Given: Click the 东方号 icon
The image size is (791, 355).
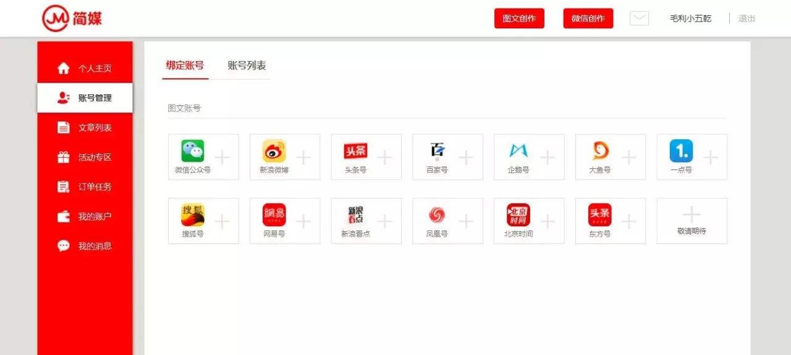Looking at the screenshot, I should [600, 215].
